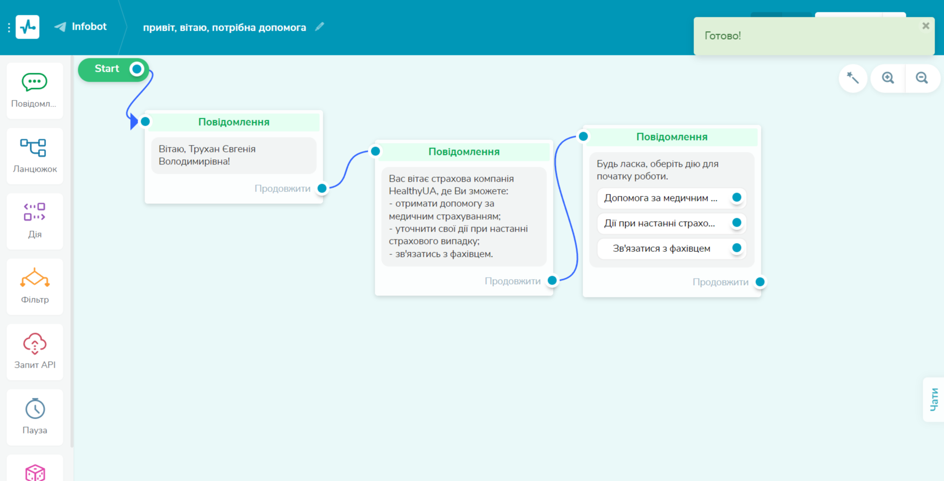Click connector of 'Зв'язатися з фахівцем' option
944x481 pixels.
pos(737,248)
